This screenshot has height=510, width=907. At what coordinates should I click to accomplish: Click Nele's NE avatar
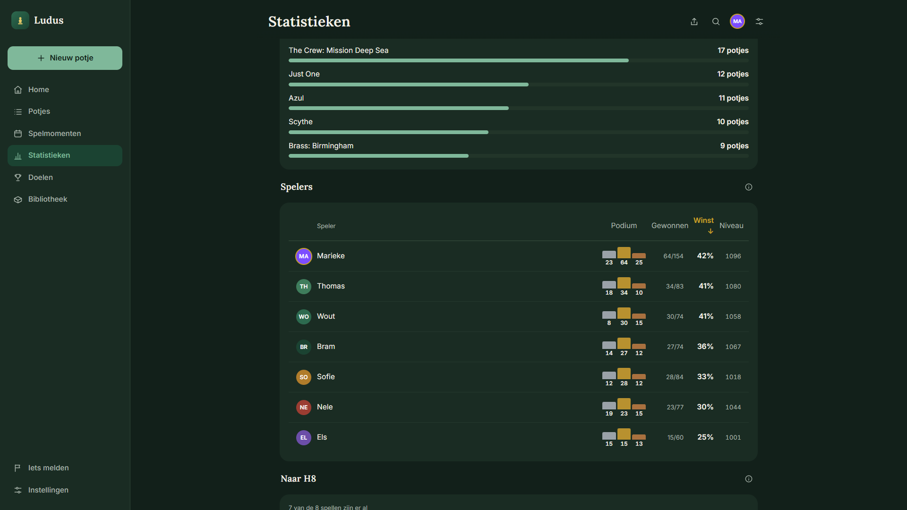pos(304,408)
